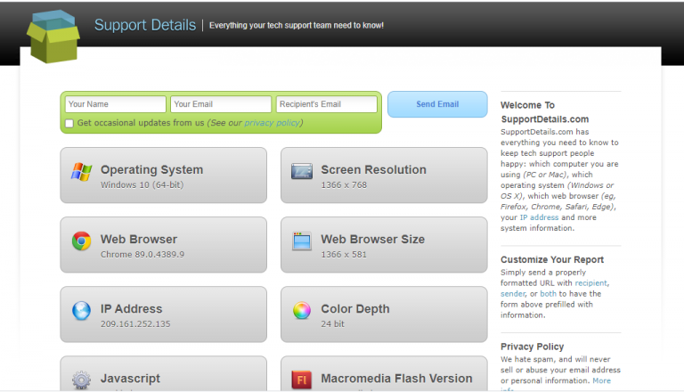Focus the Your Email field
Viewport: 684px width, 392px height.
tap(221, 104)
